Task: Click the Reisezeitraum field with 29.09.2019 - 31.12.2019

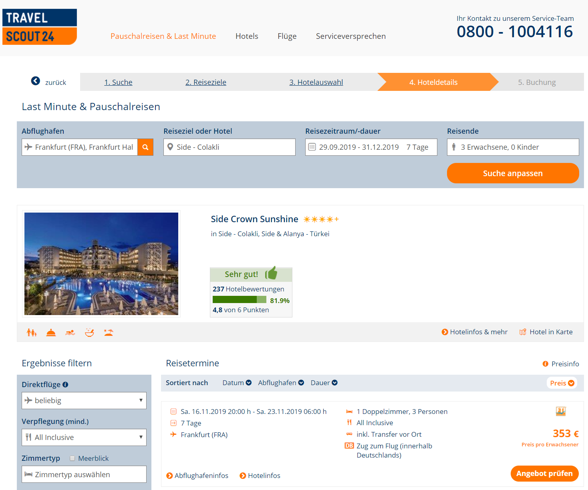Action: pyautogui.click(x=371, y=147)
